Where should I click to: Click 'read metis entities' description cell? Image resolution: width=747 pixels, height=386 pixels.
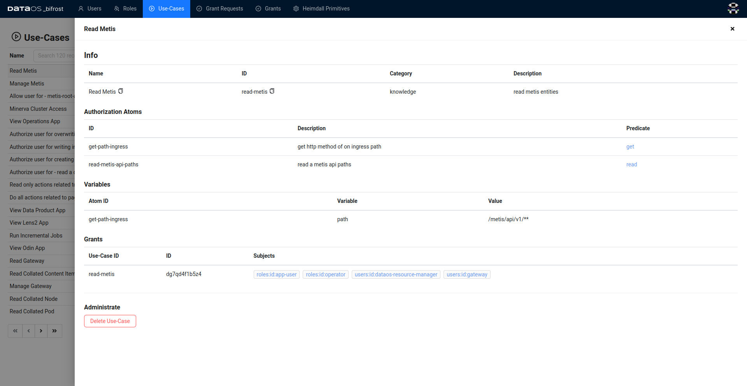point(536,92)
